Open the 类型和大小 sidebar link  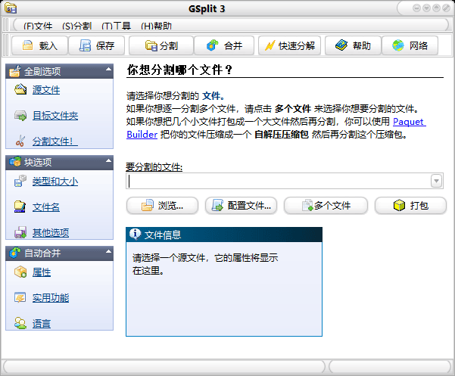coord(55,181)
